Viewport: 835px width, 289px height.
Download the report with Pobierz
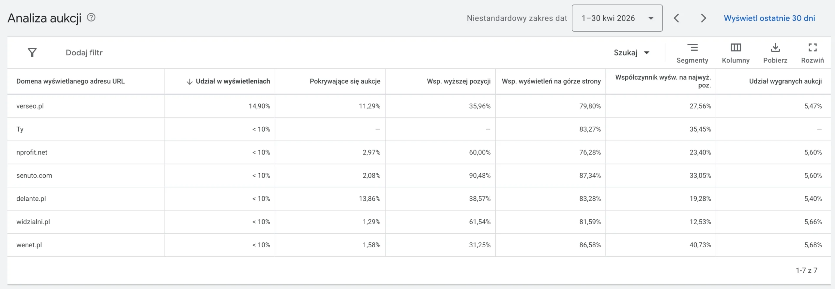point(775,53)
